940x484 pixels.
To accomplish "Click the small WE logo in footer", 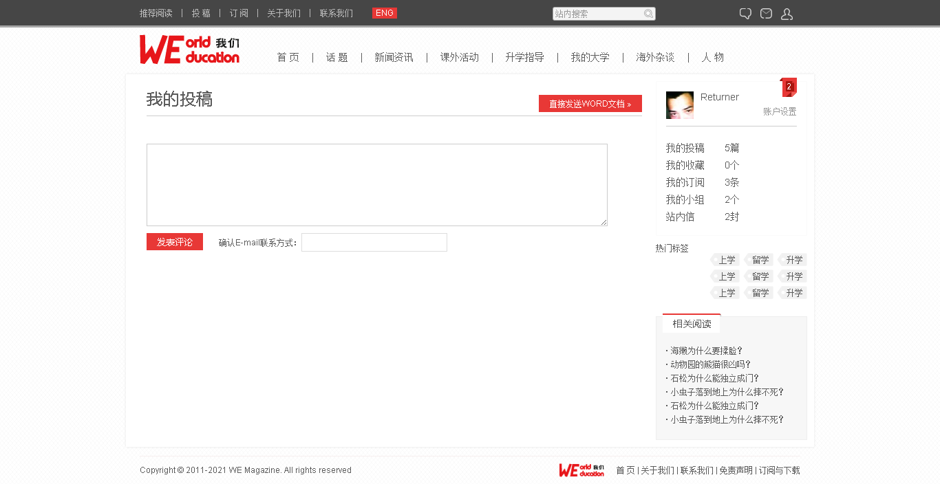I will pos(581,470).
